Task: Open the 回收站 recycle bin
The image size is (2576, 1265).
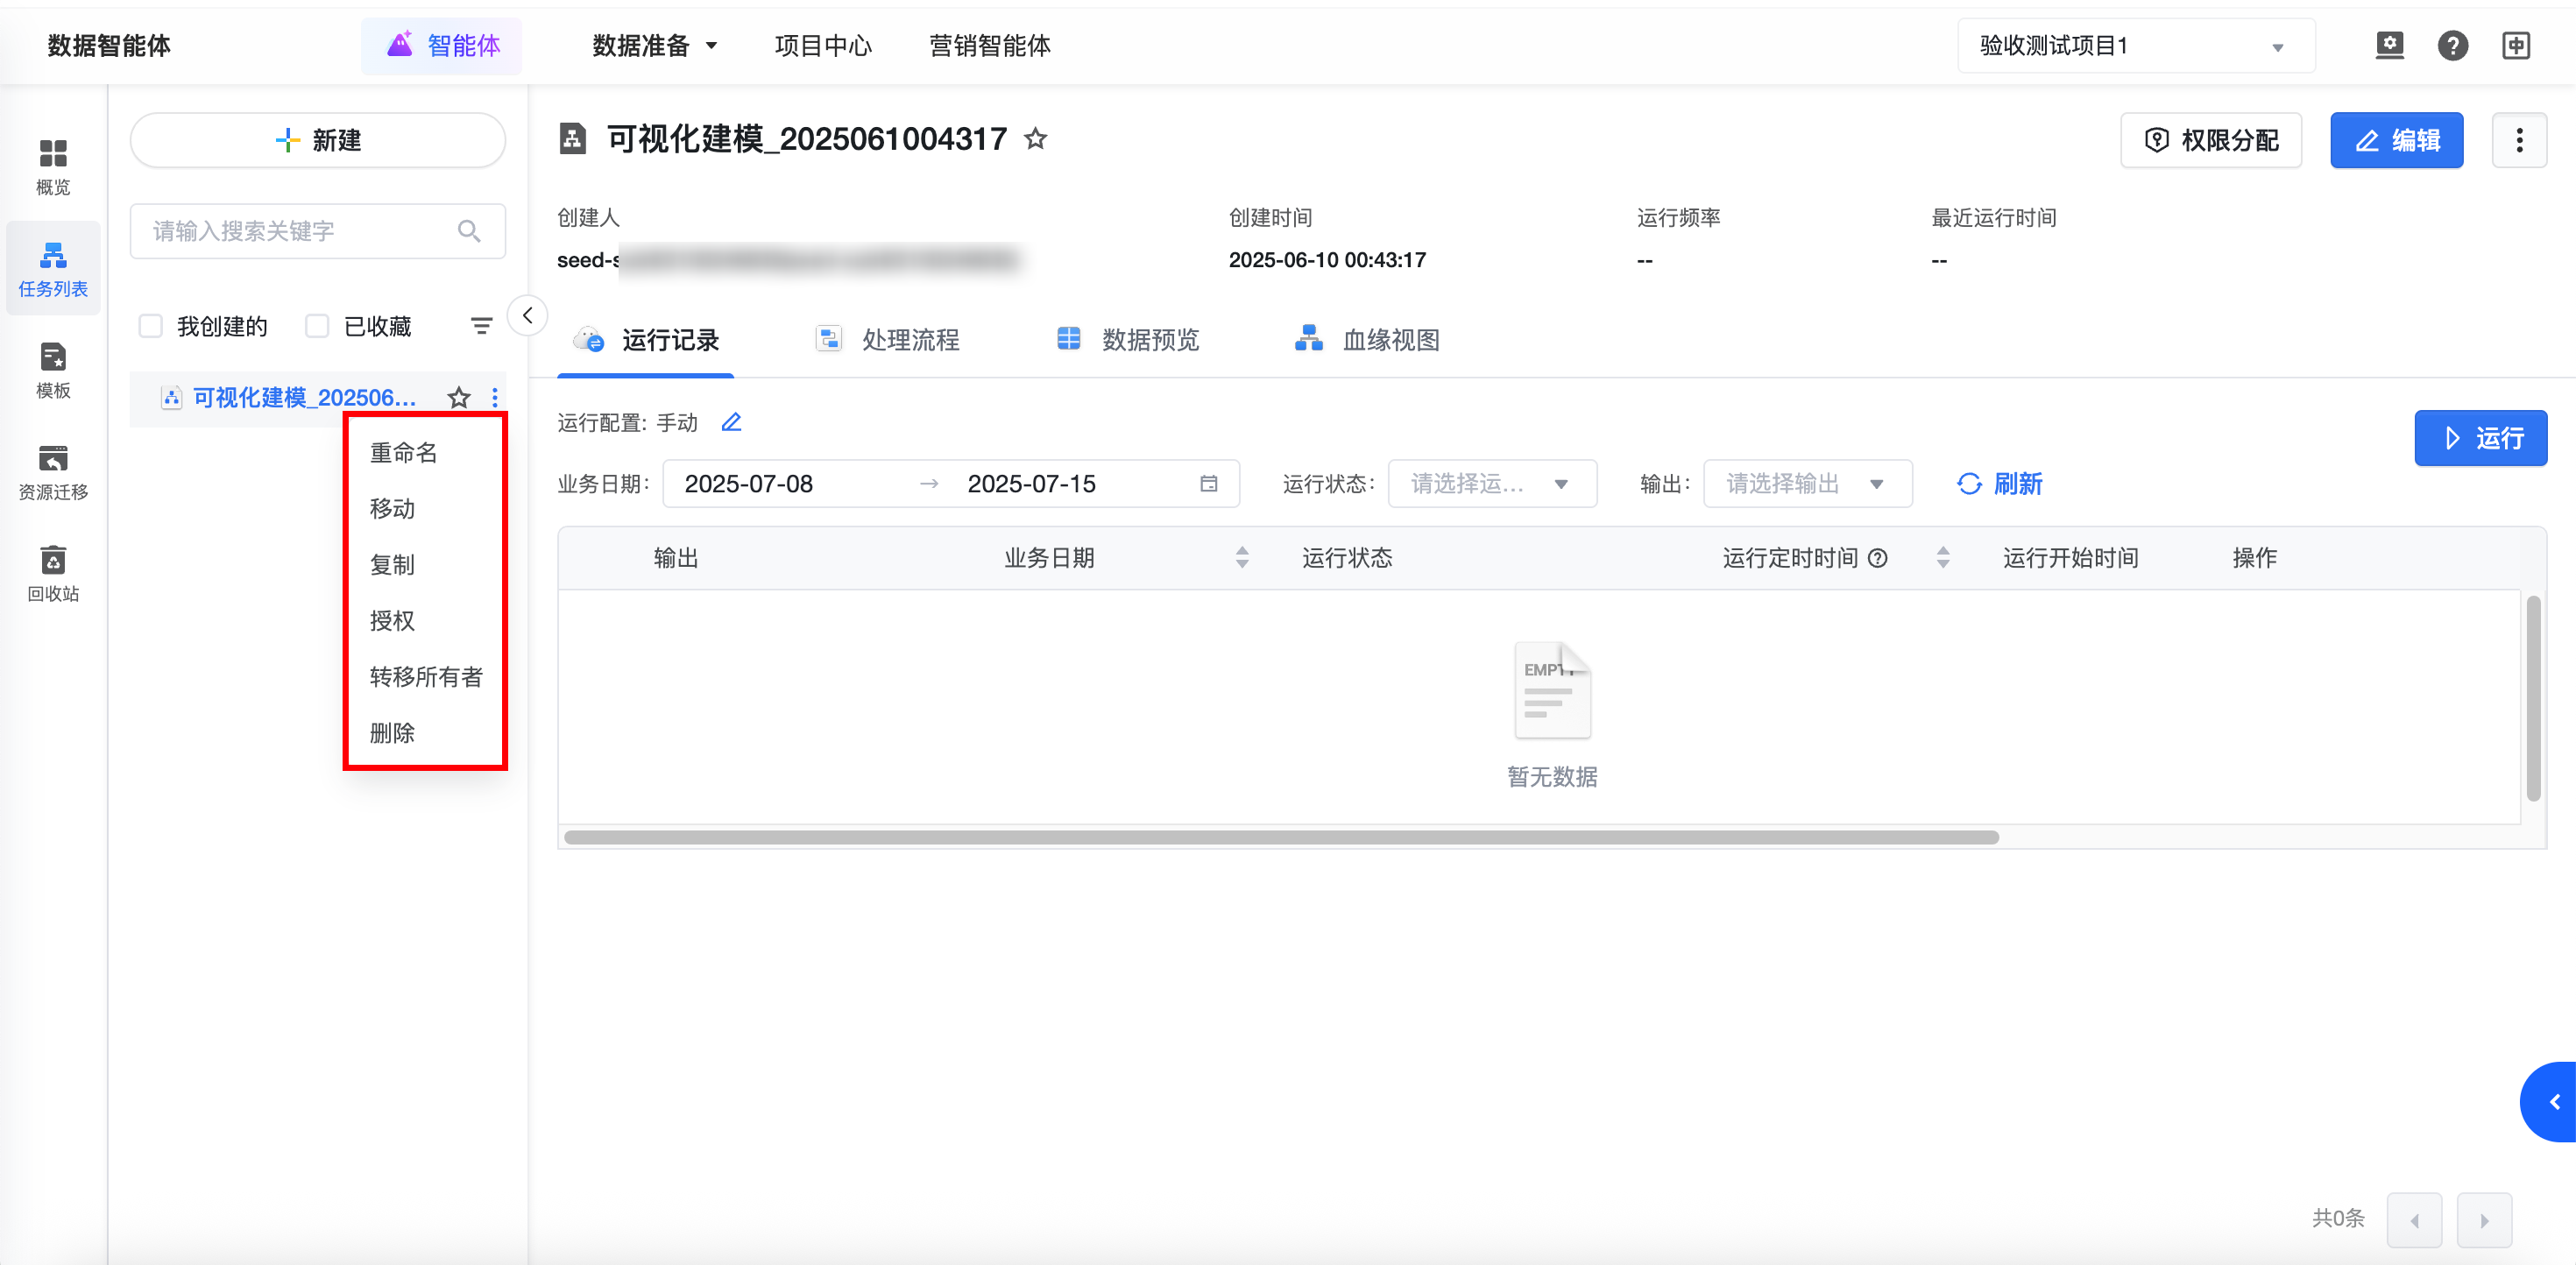Action: point(53,573)
